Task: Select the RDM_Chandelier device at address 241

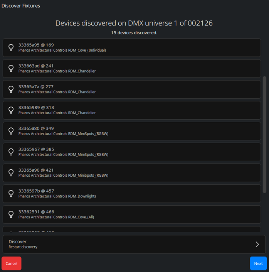Action: point(131,68)
